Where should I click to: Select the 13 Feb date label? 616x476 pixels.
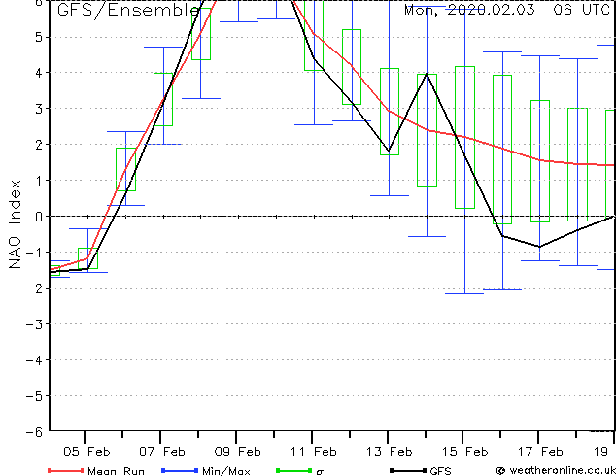[390, 452]
